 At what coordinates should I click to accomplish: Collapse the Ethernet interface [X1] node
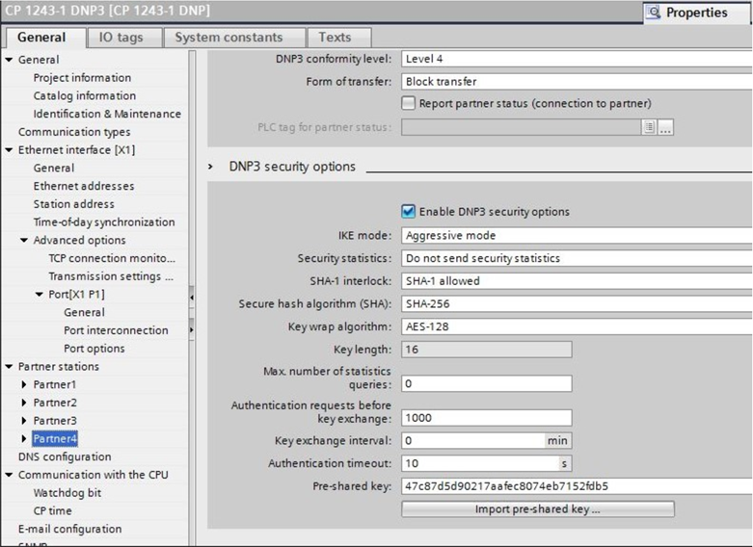click(10, 150)
